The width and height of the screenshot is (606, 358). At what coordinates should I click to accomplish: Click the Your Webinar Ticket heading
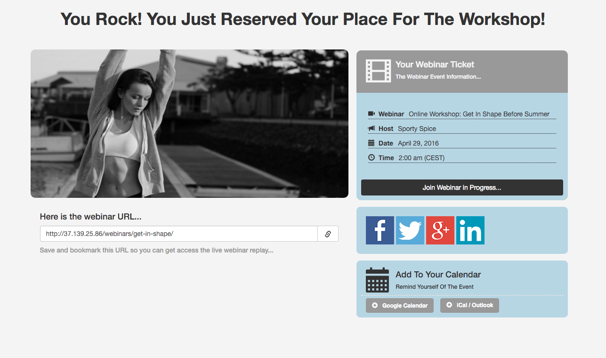435,65
